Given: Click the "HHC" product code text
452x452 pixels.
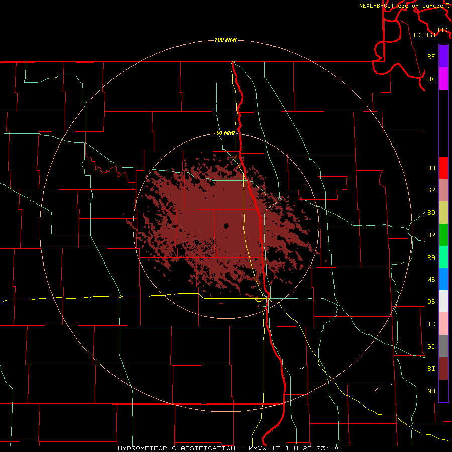Looking at the screenshot, I should 441,30.
